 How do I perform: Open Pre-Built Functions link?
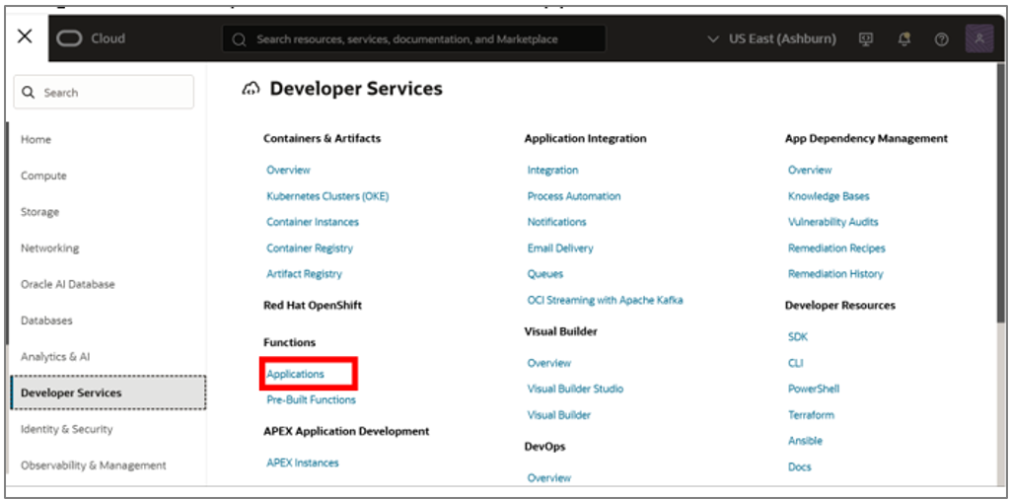pos(311,400)
